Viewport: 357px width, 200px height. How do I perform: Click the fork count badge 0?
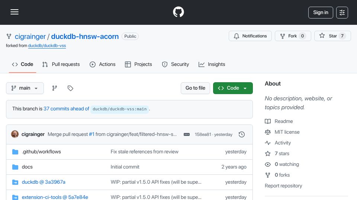pyautogui.click(x=302, y=36)
